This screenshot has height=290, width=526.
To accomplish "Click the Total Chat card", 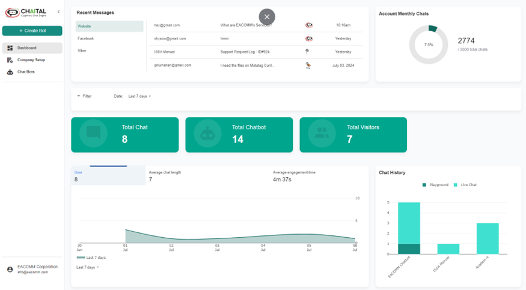I will coord(125,134).
